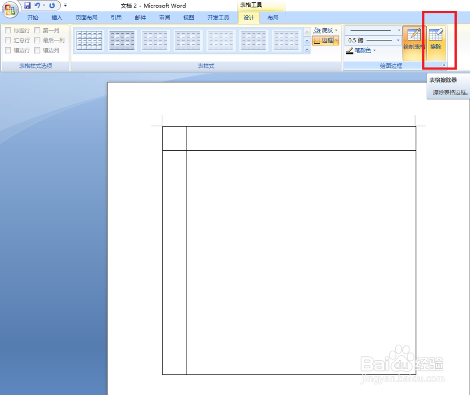Open the 绘图边框 dialog launcher
The height and width of the screenshot is (395, 470).
pyautogui.click(x=443, y=65)
